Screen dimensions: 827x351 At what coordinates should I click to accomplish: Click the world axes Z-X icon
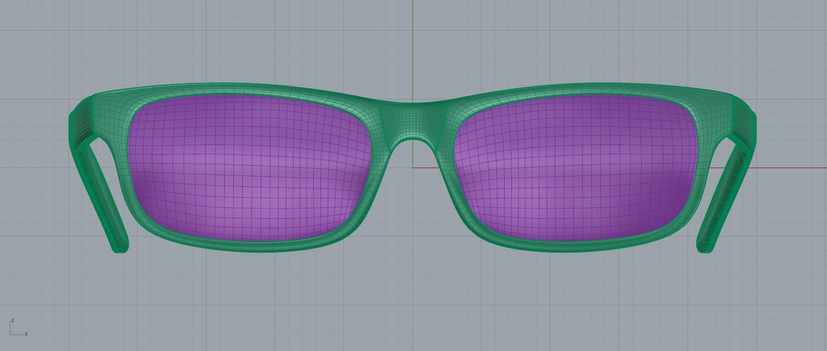coord(18,328)
